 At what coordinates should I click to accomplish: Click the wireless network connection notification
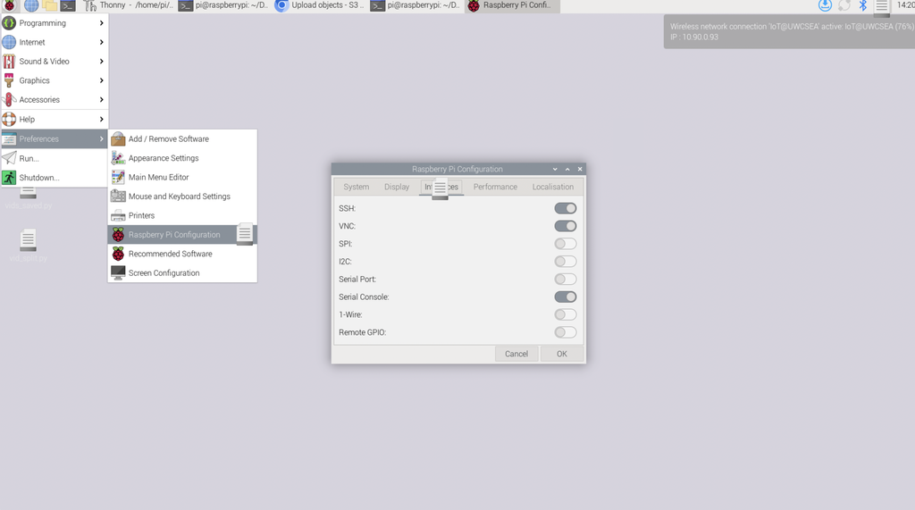point(789,31)
